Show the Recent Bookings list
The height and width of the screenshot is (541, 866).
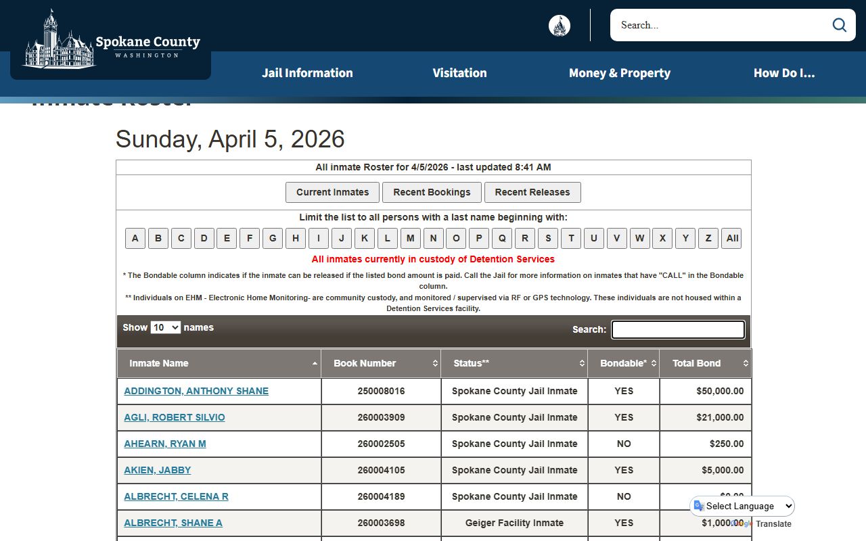[x=432, y=192]
